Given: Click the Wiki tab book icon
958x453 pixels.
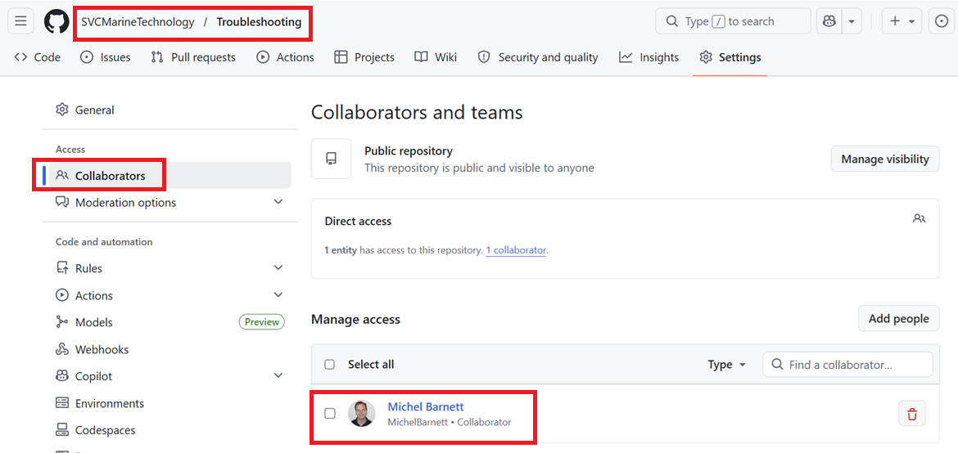Looking at the screenshot, I should click(x=421, y=57).
